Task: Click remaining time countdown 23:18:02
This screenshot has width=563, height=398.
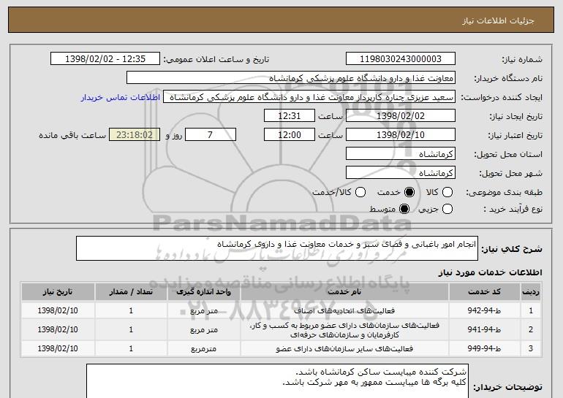Action: 135,135
